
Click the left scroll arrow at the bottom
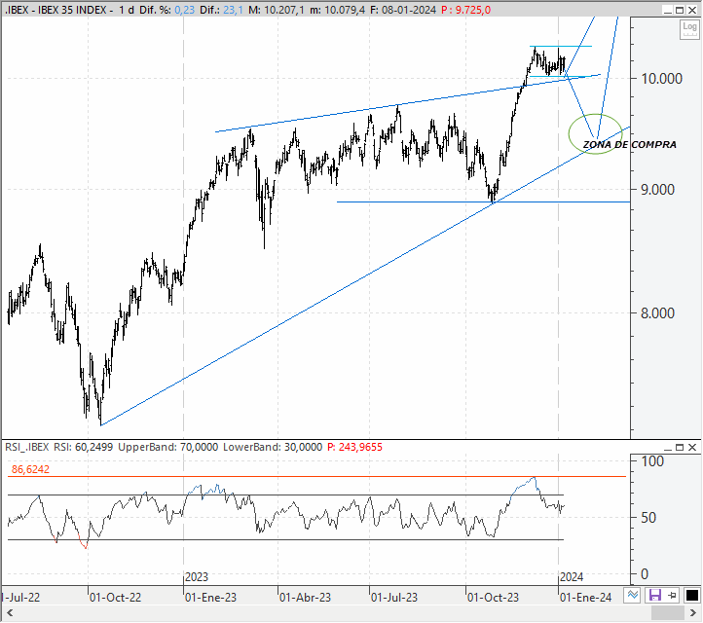coord(10,613)
